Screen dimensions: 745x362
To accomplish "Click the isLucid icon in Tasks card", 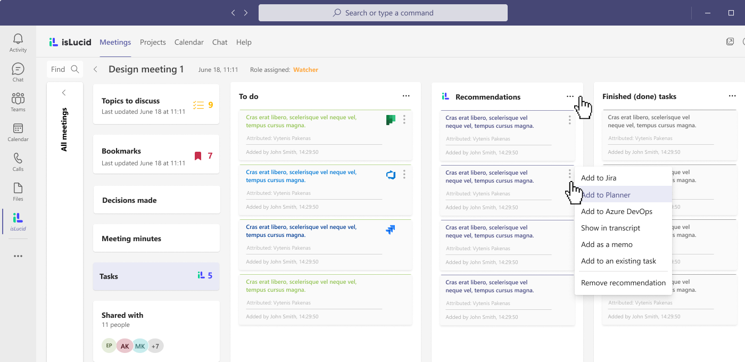I will point(201,275).
